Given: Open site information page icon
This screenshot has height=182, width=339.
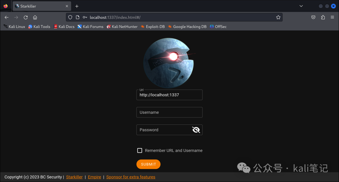Looking at the screenshot, I should 78,17.
